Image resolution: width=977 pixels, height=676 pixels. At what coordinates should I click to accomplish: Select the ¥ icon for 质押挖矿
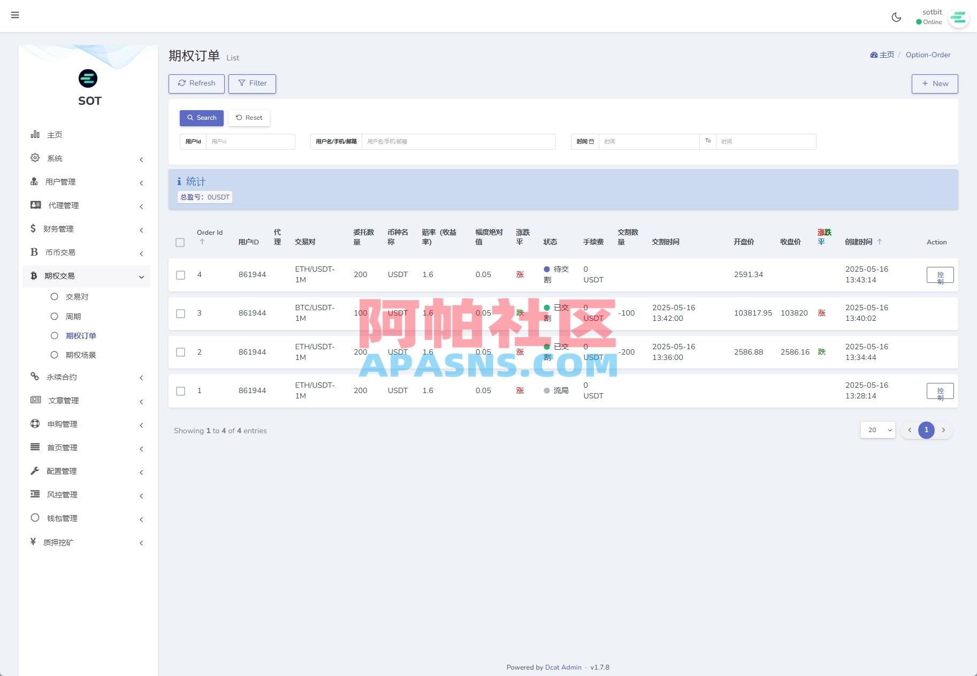(34, 542)
